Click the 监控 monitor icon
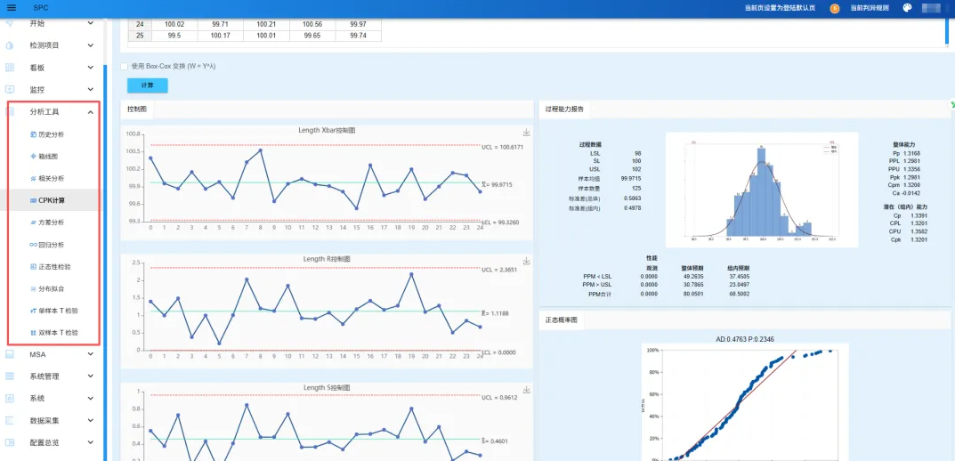This screenshot has height=461, width=955. [x=9, y=90]
